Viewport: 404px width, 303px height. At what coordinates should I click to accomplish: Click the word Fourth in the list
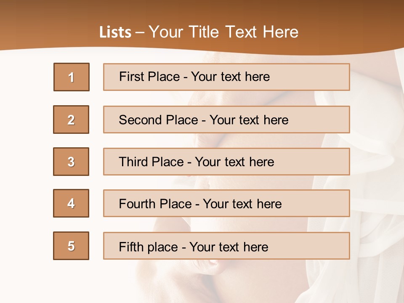click(137, 204)
